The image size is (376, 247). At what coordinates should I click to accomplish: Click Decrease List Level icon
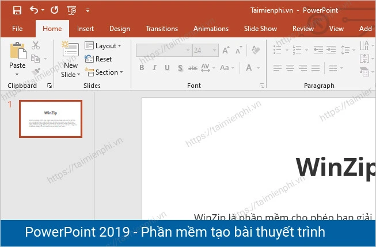318,50
